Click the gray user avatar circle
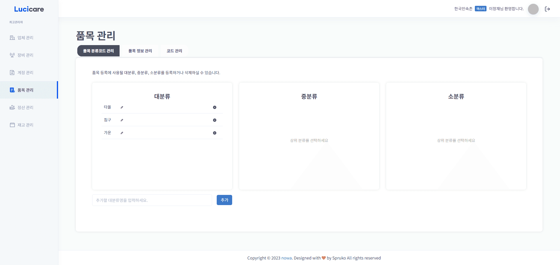The width and height of the screenshot is (560, 265). tap(533, 9)
